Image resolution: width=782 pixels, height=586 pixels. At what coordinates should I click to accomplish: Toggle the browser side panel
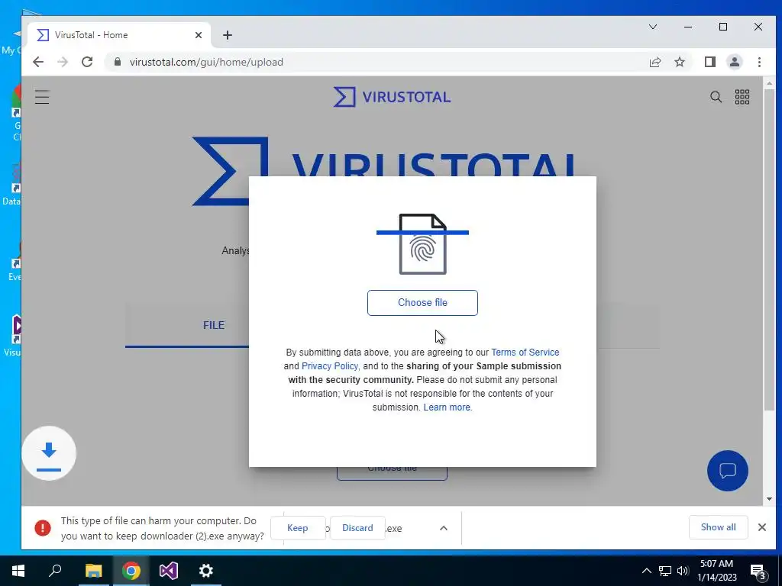click(x=710, y=62)
